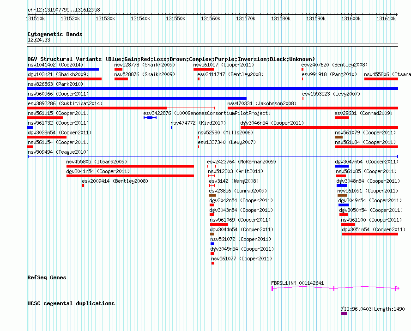The image size is (411, 331).
Task: Click nsv561084 (Cooper2011) label
Action: [365, 142]
